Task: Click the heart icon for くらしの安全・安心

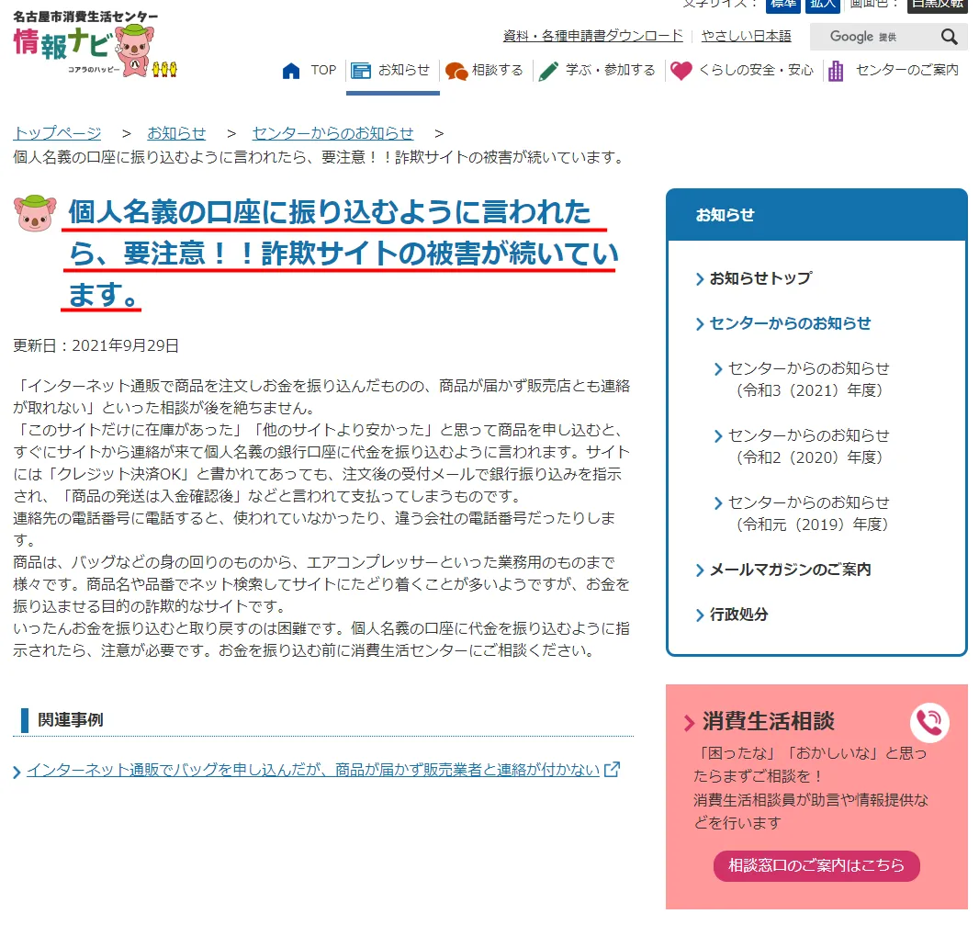Action: point(681,71)
